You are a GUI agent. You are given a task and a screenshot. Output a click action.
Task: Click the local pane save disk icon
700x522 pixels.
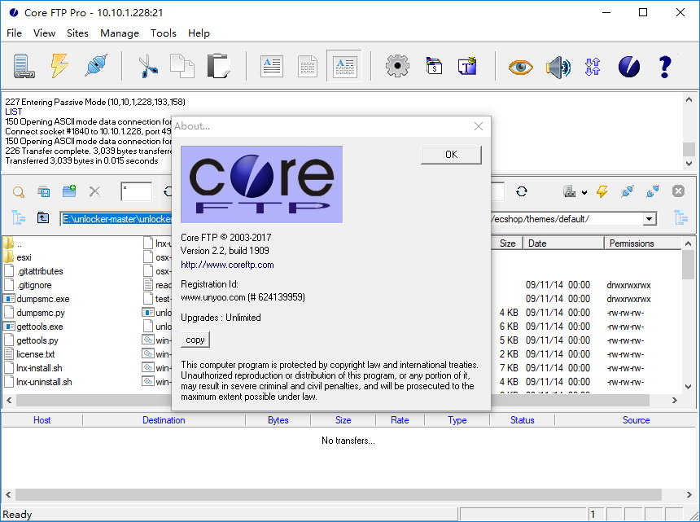click(44, 192)
